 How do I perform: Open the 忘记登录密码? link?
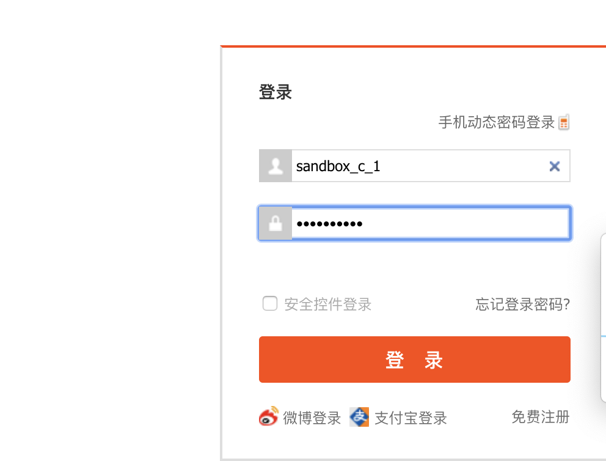coord(522,304)
